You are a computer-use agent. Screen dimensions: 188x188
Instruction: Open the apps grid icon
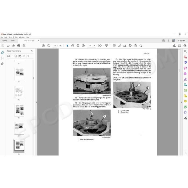click(x=173, y=41)
